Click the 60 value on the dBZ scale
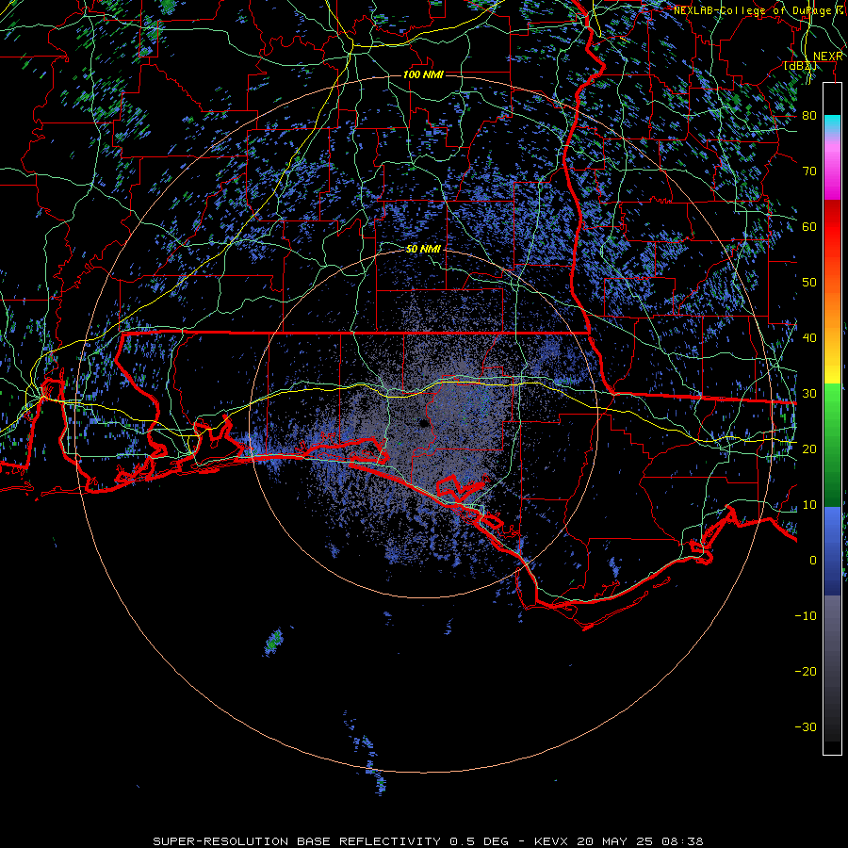 point(809,226)
